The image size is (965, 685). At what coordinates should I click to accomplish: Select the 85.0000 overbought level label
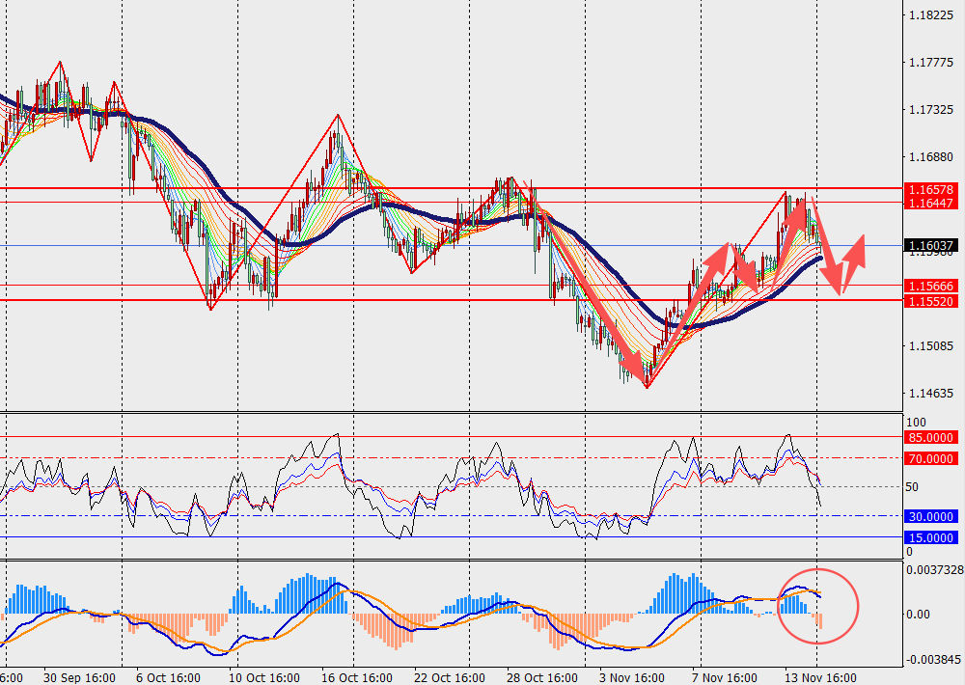point(930,437)
